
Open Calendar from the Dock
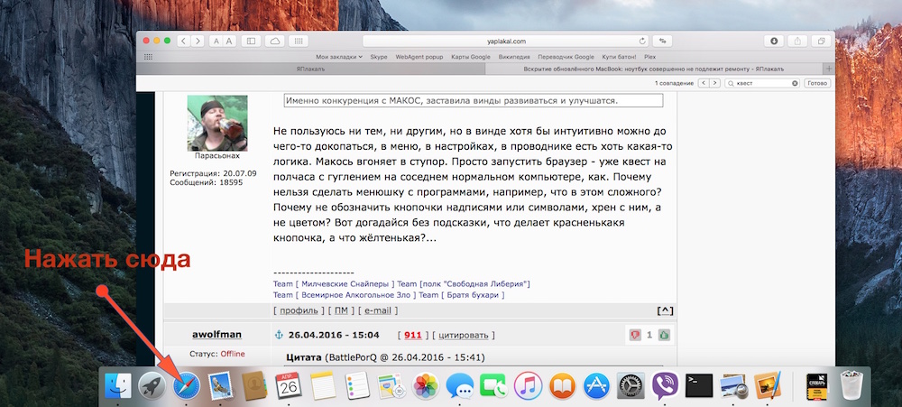click(x=290, y=385)
